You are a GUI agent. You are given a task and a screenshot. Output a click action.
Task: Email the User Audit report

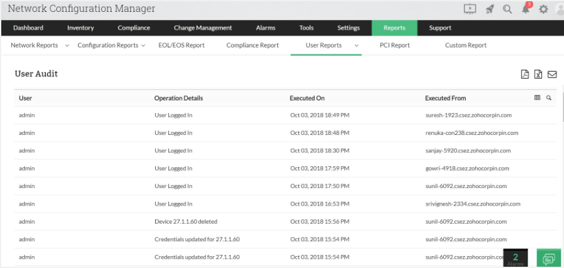[552, 74]
